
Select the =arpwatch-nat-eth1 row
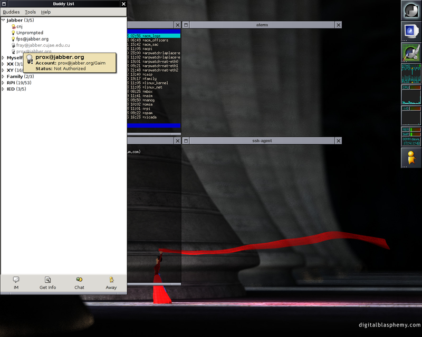[x=154, y=66]
